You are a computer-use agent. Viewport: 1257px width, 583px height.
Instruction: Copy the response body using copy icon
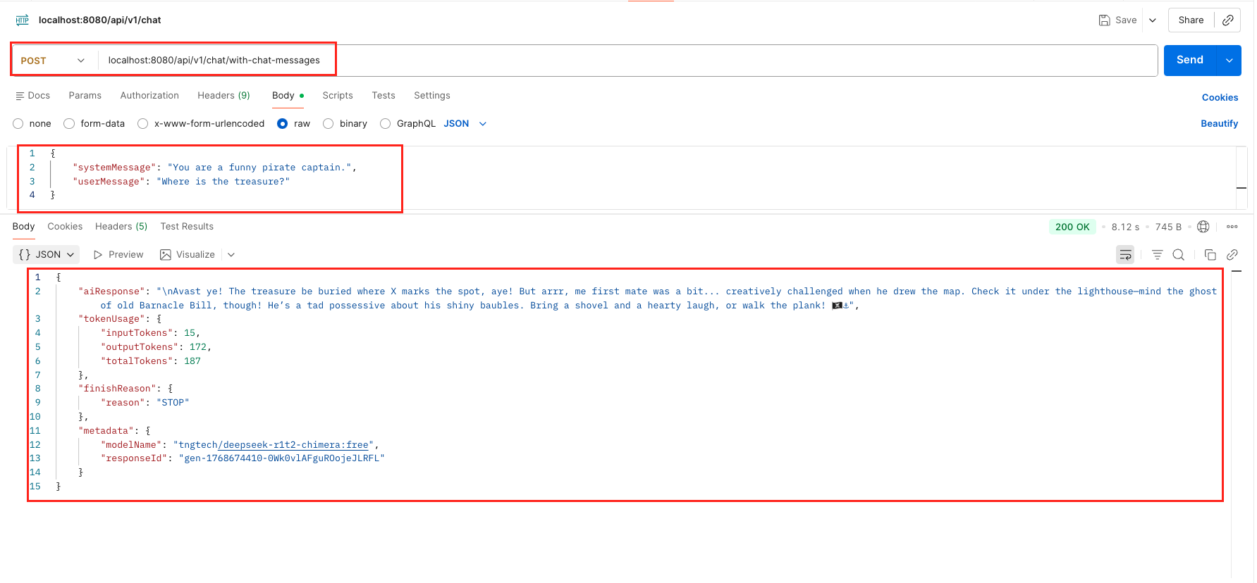pyautogui.click(x=1210, y=255)
